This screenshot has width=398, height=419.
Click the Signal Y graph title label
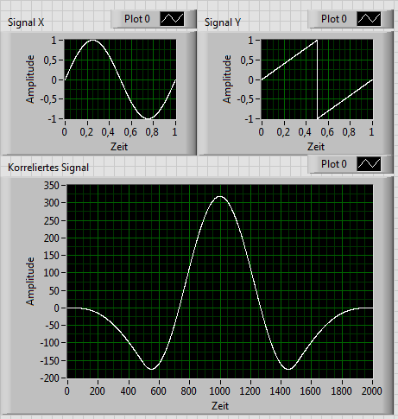tap(223, 22)
